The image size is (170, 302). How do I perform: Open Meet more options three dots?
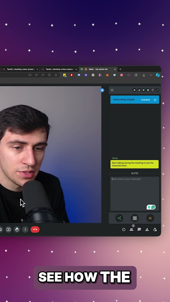(x=25, y=229)
